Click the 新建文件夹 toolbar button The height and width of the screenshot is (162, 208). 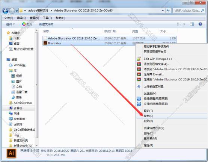pyautogui.click(x=46, y=24)
